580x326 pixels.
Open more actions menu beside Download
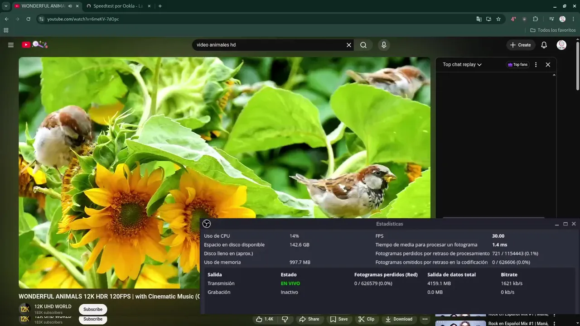click(425, 319)
